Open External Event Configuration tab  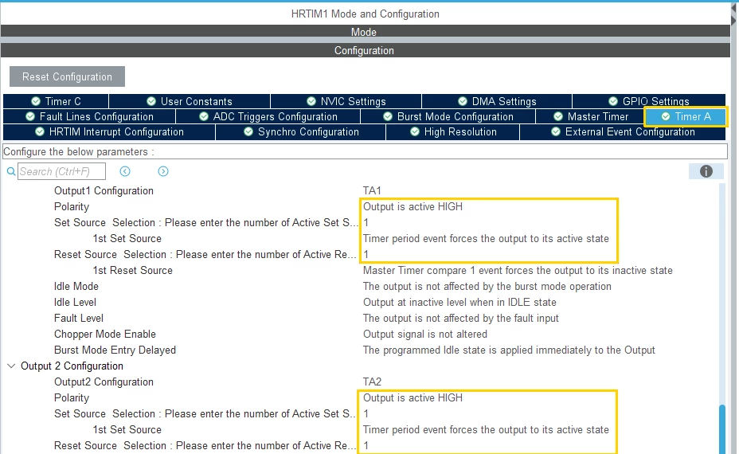pos(623,132)
